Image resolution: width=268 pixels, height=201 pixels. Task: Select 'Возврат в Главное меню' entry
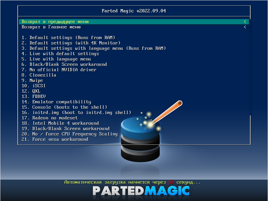(51, 27)
